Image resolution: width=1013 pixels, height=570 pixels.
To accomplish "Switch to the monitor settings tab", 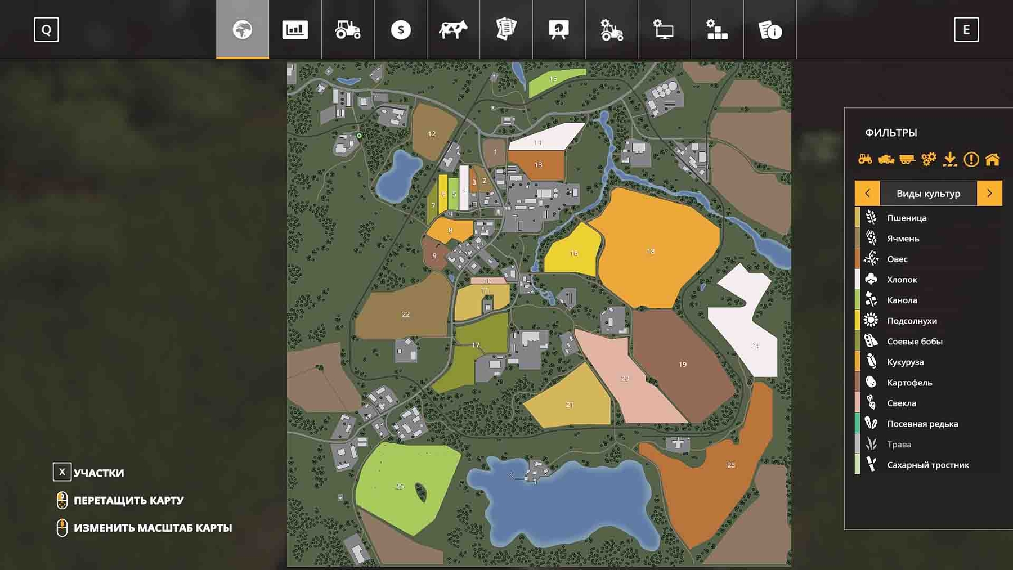I will tap(664, 30).
